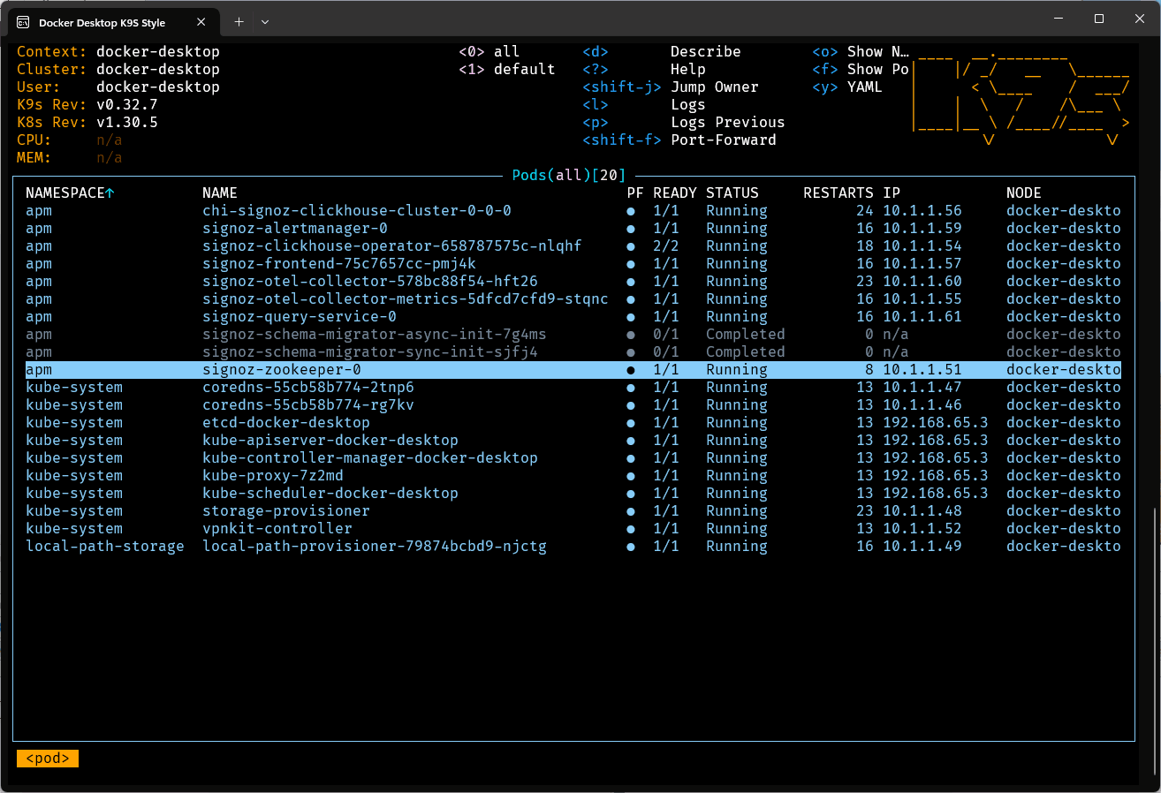Click the port-forward dot for signoz-zookeeper-0
The image size is (1161, 793).
(x=631, y=370)
